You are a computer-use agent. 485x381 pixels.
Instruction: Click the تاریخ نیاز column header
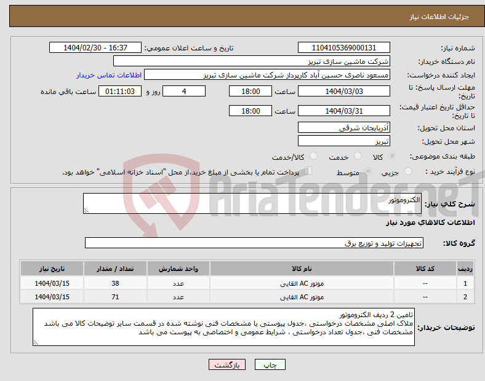coord(52,269)
